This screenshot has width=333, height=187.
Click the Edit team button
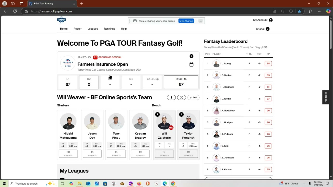193,97
